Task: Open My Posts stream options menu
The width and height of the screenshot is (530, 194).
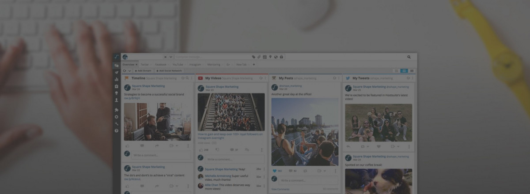Action: point(339,78)
